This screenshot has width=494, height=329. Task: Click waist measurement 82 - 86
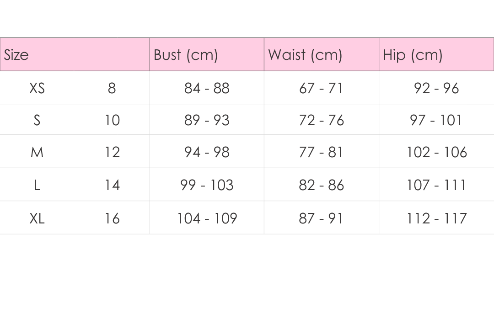pyautogui.click(x=321, y=185)
